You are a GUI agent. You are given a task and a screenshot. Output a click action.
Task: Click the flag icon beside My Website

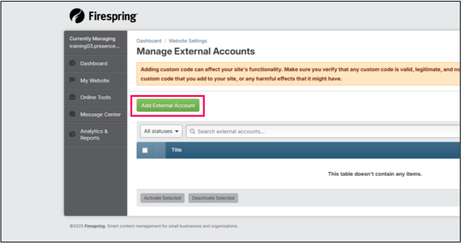tap(72, 81)
